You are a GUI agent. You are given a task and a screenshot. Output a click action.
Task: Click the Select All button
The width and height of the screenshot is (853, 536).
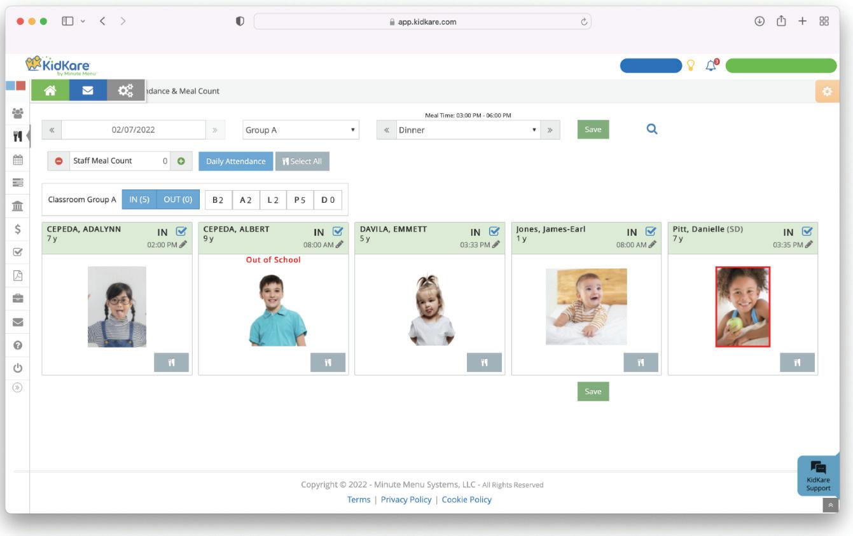click(302, 161)
